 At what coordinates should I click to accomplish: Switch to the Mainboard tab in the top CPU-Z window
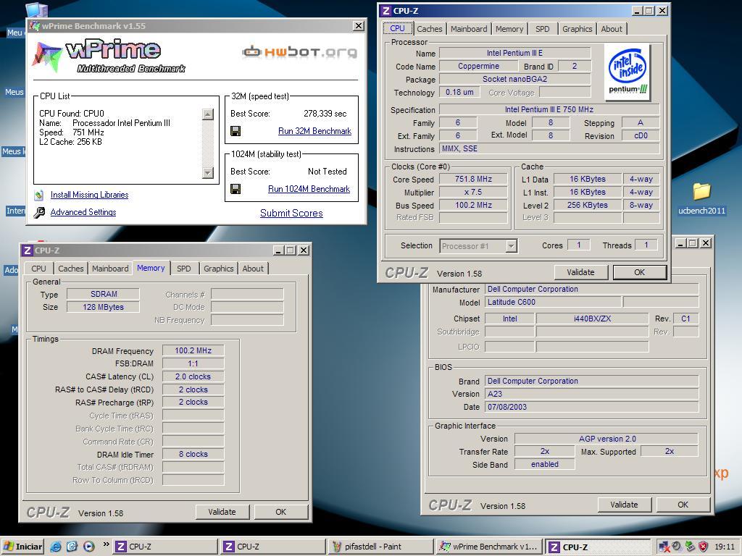tap(469, 29)
